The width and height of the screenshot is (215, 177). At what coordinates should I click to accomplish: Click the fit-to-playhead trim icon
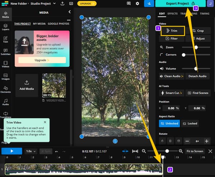tap(135, 151)
